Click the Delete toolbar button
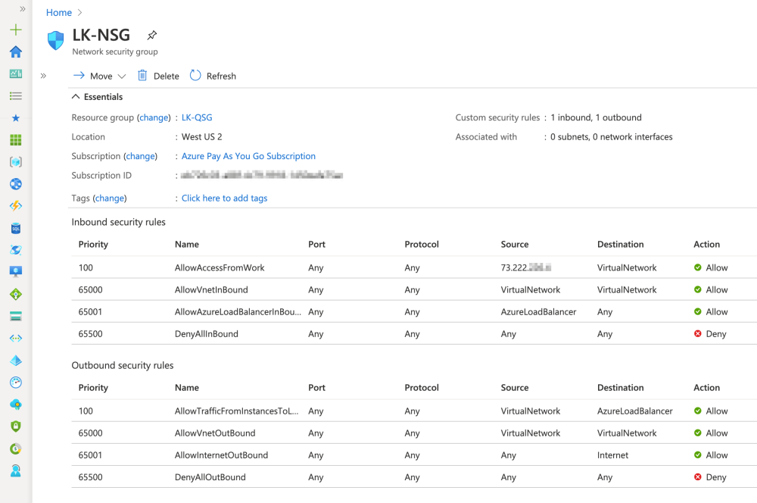The width and height of the screenshot is (757, 503). point(158,76)
